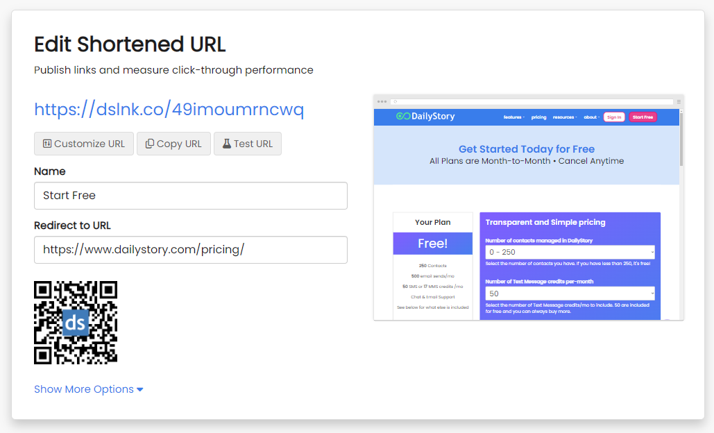This screenshot has height=433, width=714.
Task: Expand the about menu in the preview
Action: (x=591, y=117)
